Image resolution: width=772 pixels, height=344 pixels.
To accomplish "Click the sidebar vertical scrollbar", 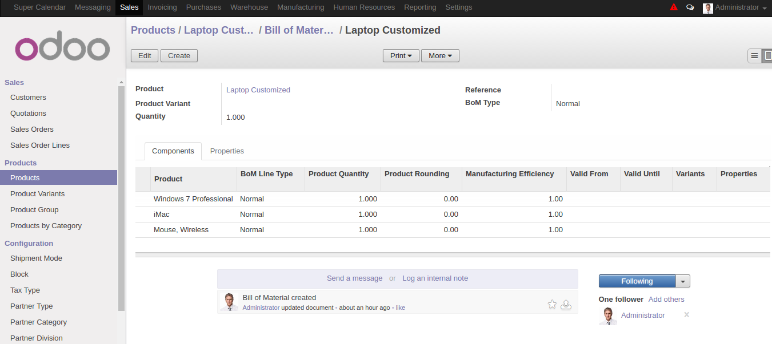I will 121,199.
